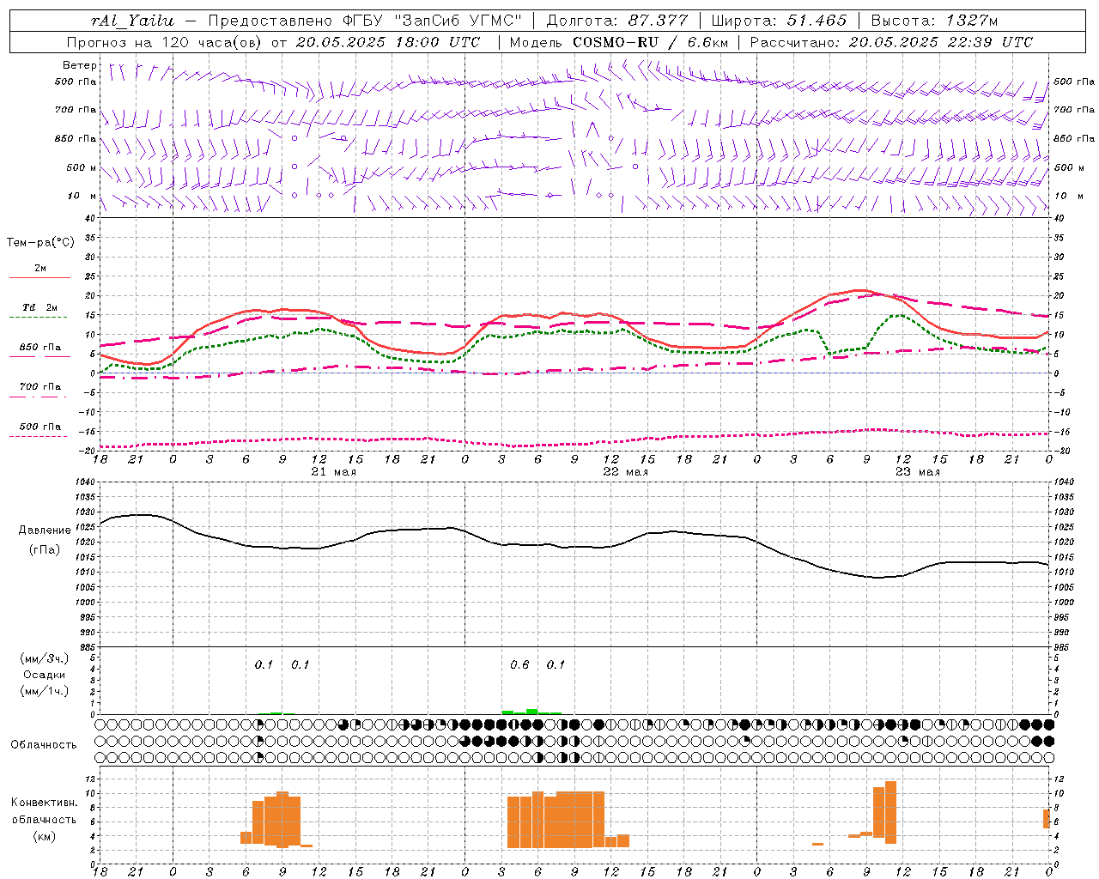1099x879 pixels.
Task: Click the Давление panel label
Action: point(45,530)
